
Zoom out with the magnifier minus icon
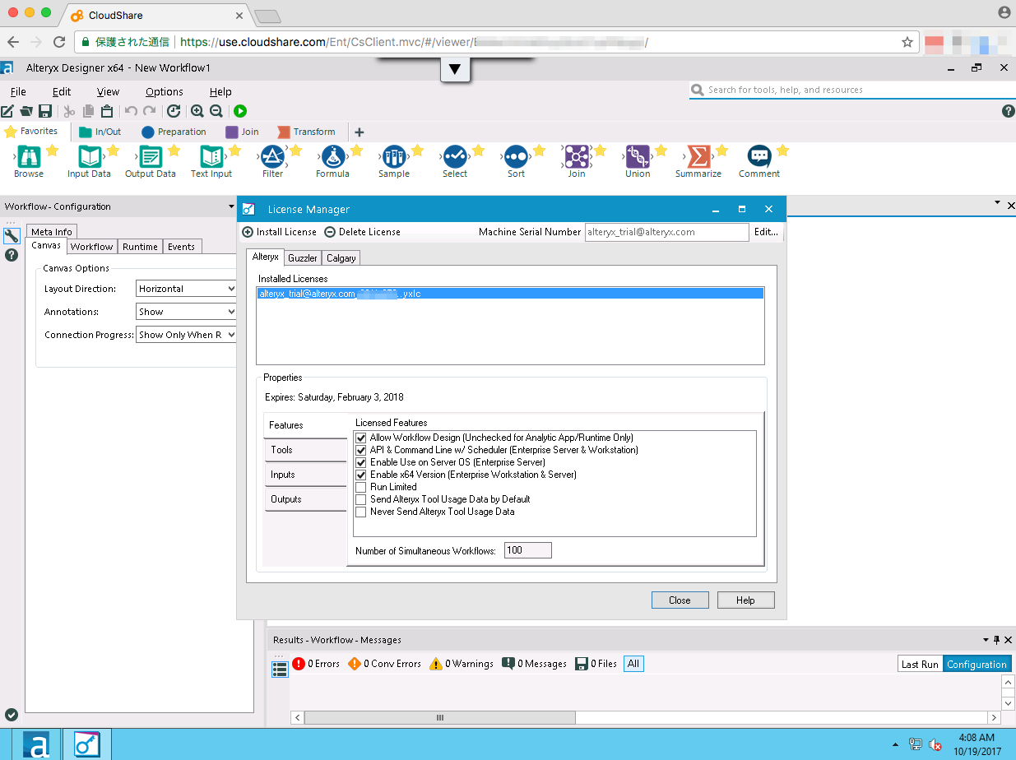(x=216, y=111)
